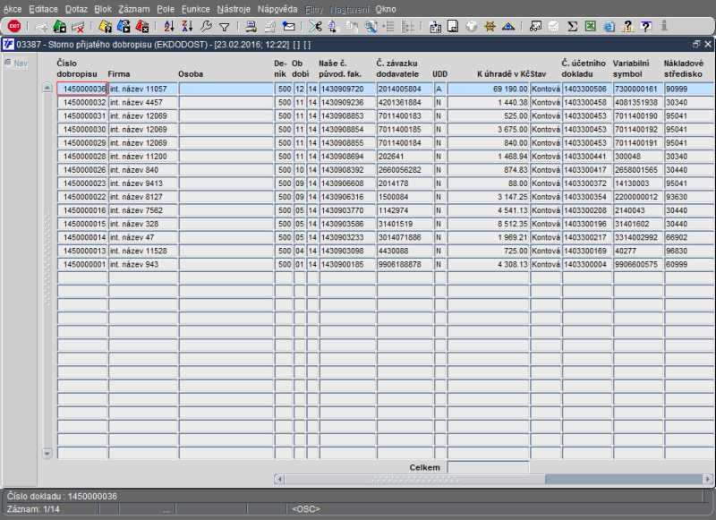716x520 pixels.
Task: Sort records descending with Z-A icon
Action: pos(187,27)
